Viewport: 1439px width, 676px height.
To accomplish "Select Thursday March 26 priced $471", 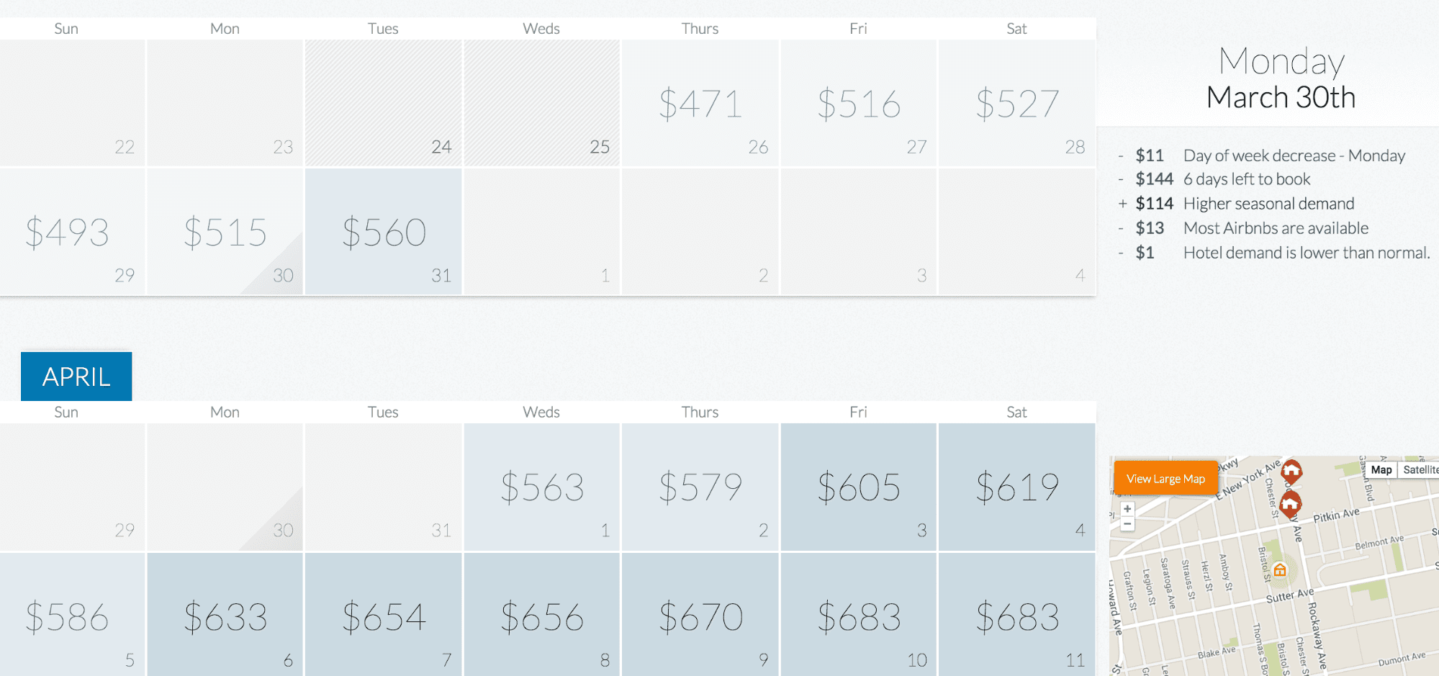I will [700, 103].
